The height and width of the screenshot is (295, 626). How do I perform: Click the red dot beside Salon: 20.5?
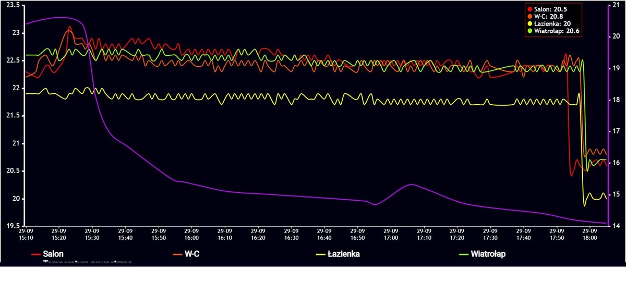point(530,9)
